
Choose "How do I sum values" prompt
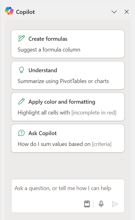pos(54,144)
